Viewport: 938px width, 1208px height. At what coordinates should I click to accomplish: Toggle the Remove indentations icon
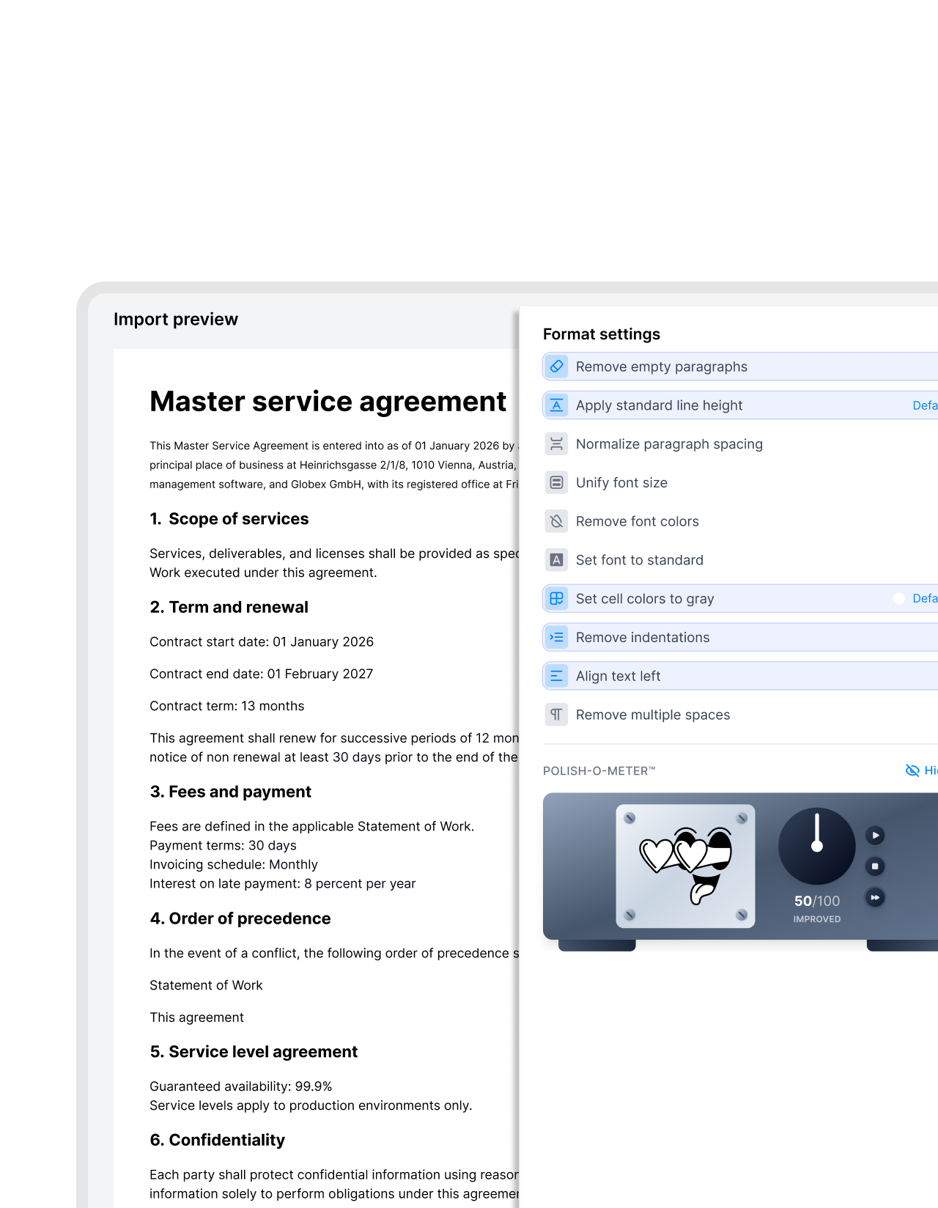click(557, 638)
